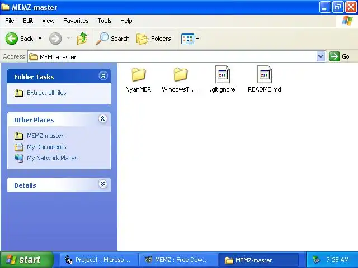The image size is (358, 268).
Task: Switch to MEMZ : Free Dow... taskbar window
Action: (178, 260)
